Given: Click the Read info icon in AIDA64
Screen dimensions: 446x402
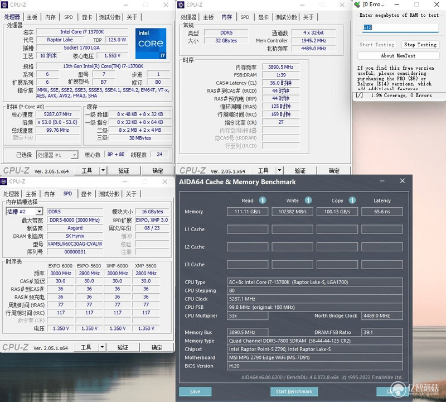Looking at the screenshot, I should pyautogui.click(x=263, y=200).
